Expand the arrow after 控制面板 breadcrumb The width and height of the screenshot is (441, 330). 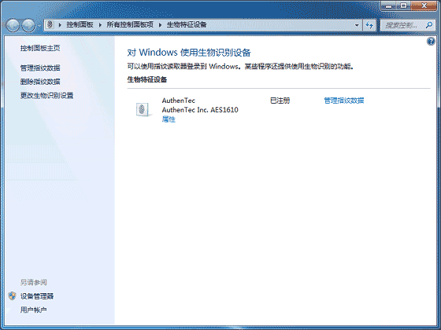pyautogui.click(x=100, y=25)
